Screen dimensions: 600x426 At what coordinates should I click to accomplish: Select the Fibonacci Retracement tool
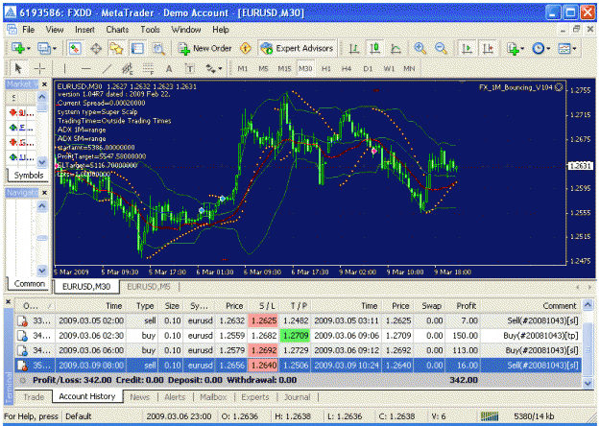tap(148, 69)
